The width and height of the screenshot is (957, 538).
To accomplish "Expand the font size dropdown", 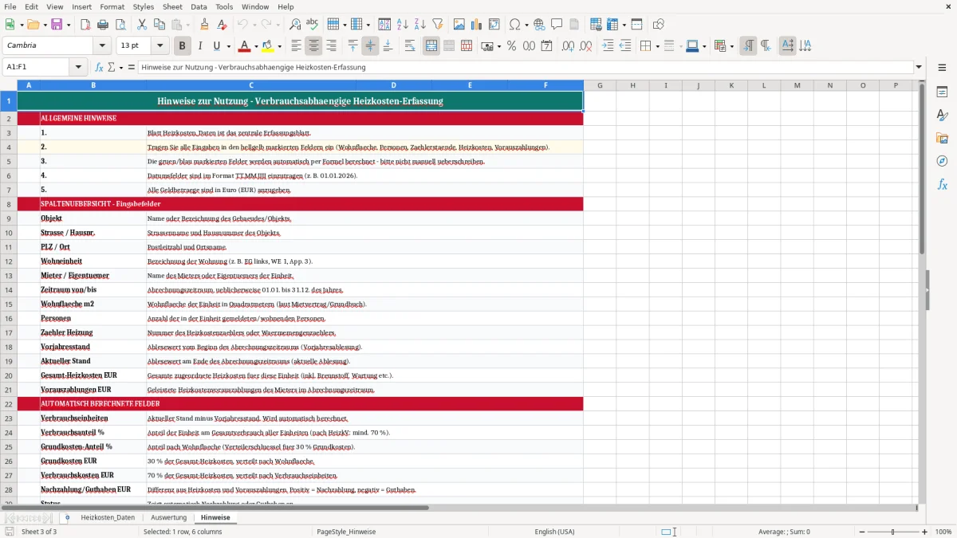I will 160,46.
